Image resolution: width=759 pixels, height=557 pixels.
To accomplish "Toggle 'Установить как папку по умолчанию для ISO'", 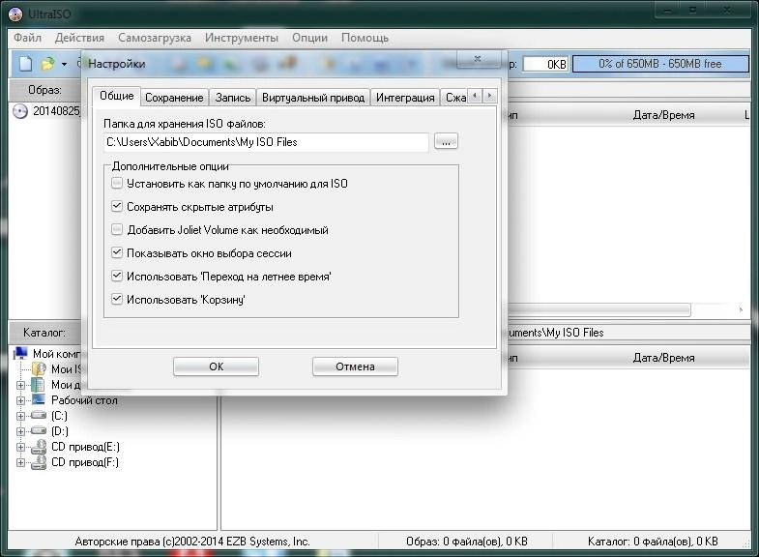I will pyautogui.click(x=117, y=183).
